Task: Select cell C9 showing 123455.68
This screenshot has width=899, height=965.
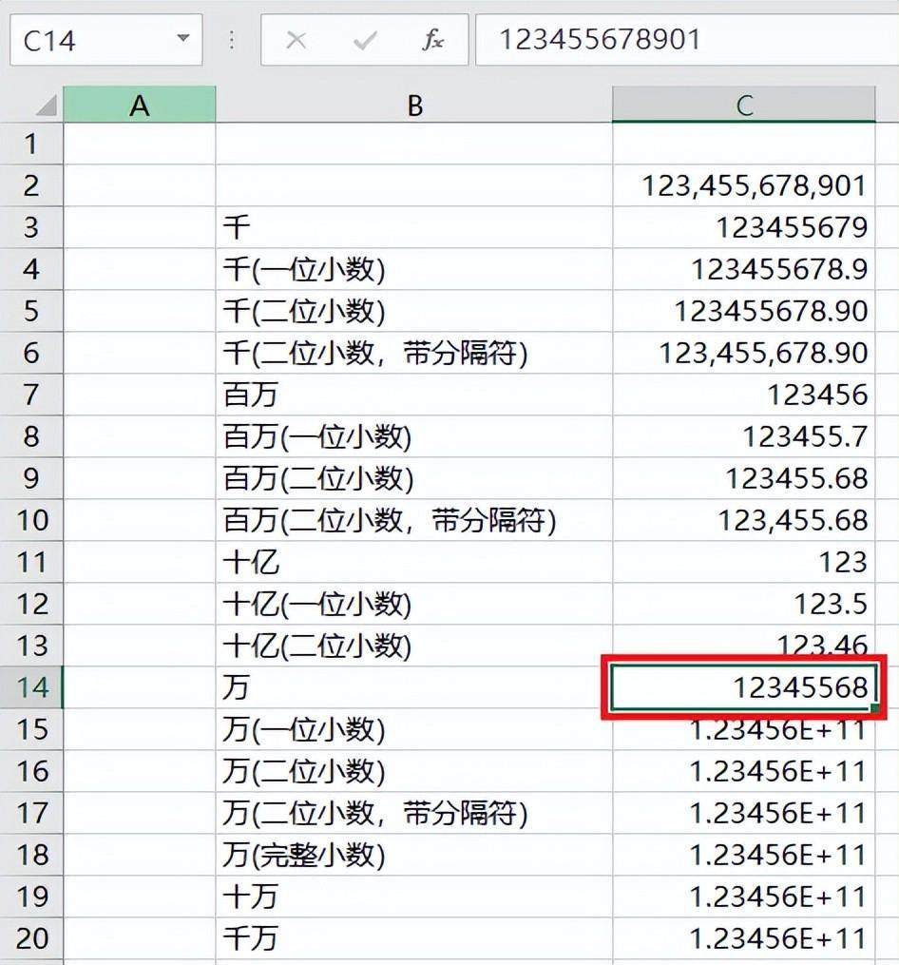Action: [744, 478]
